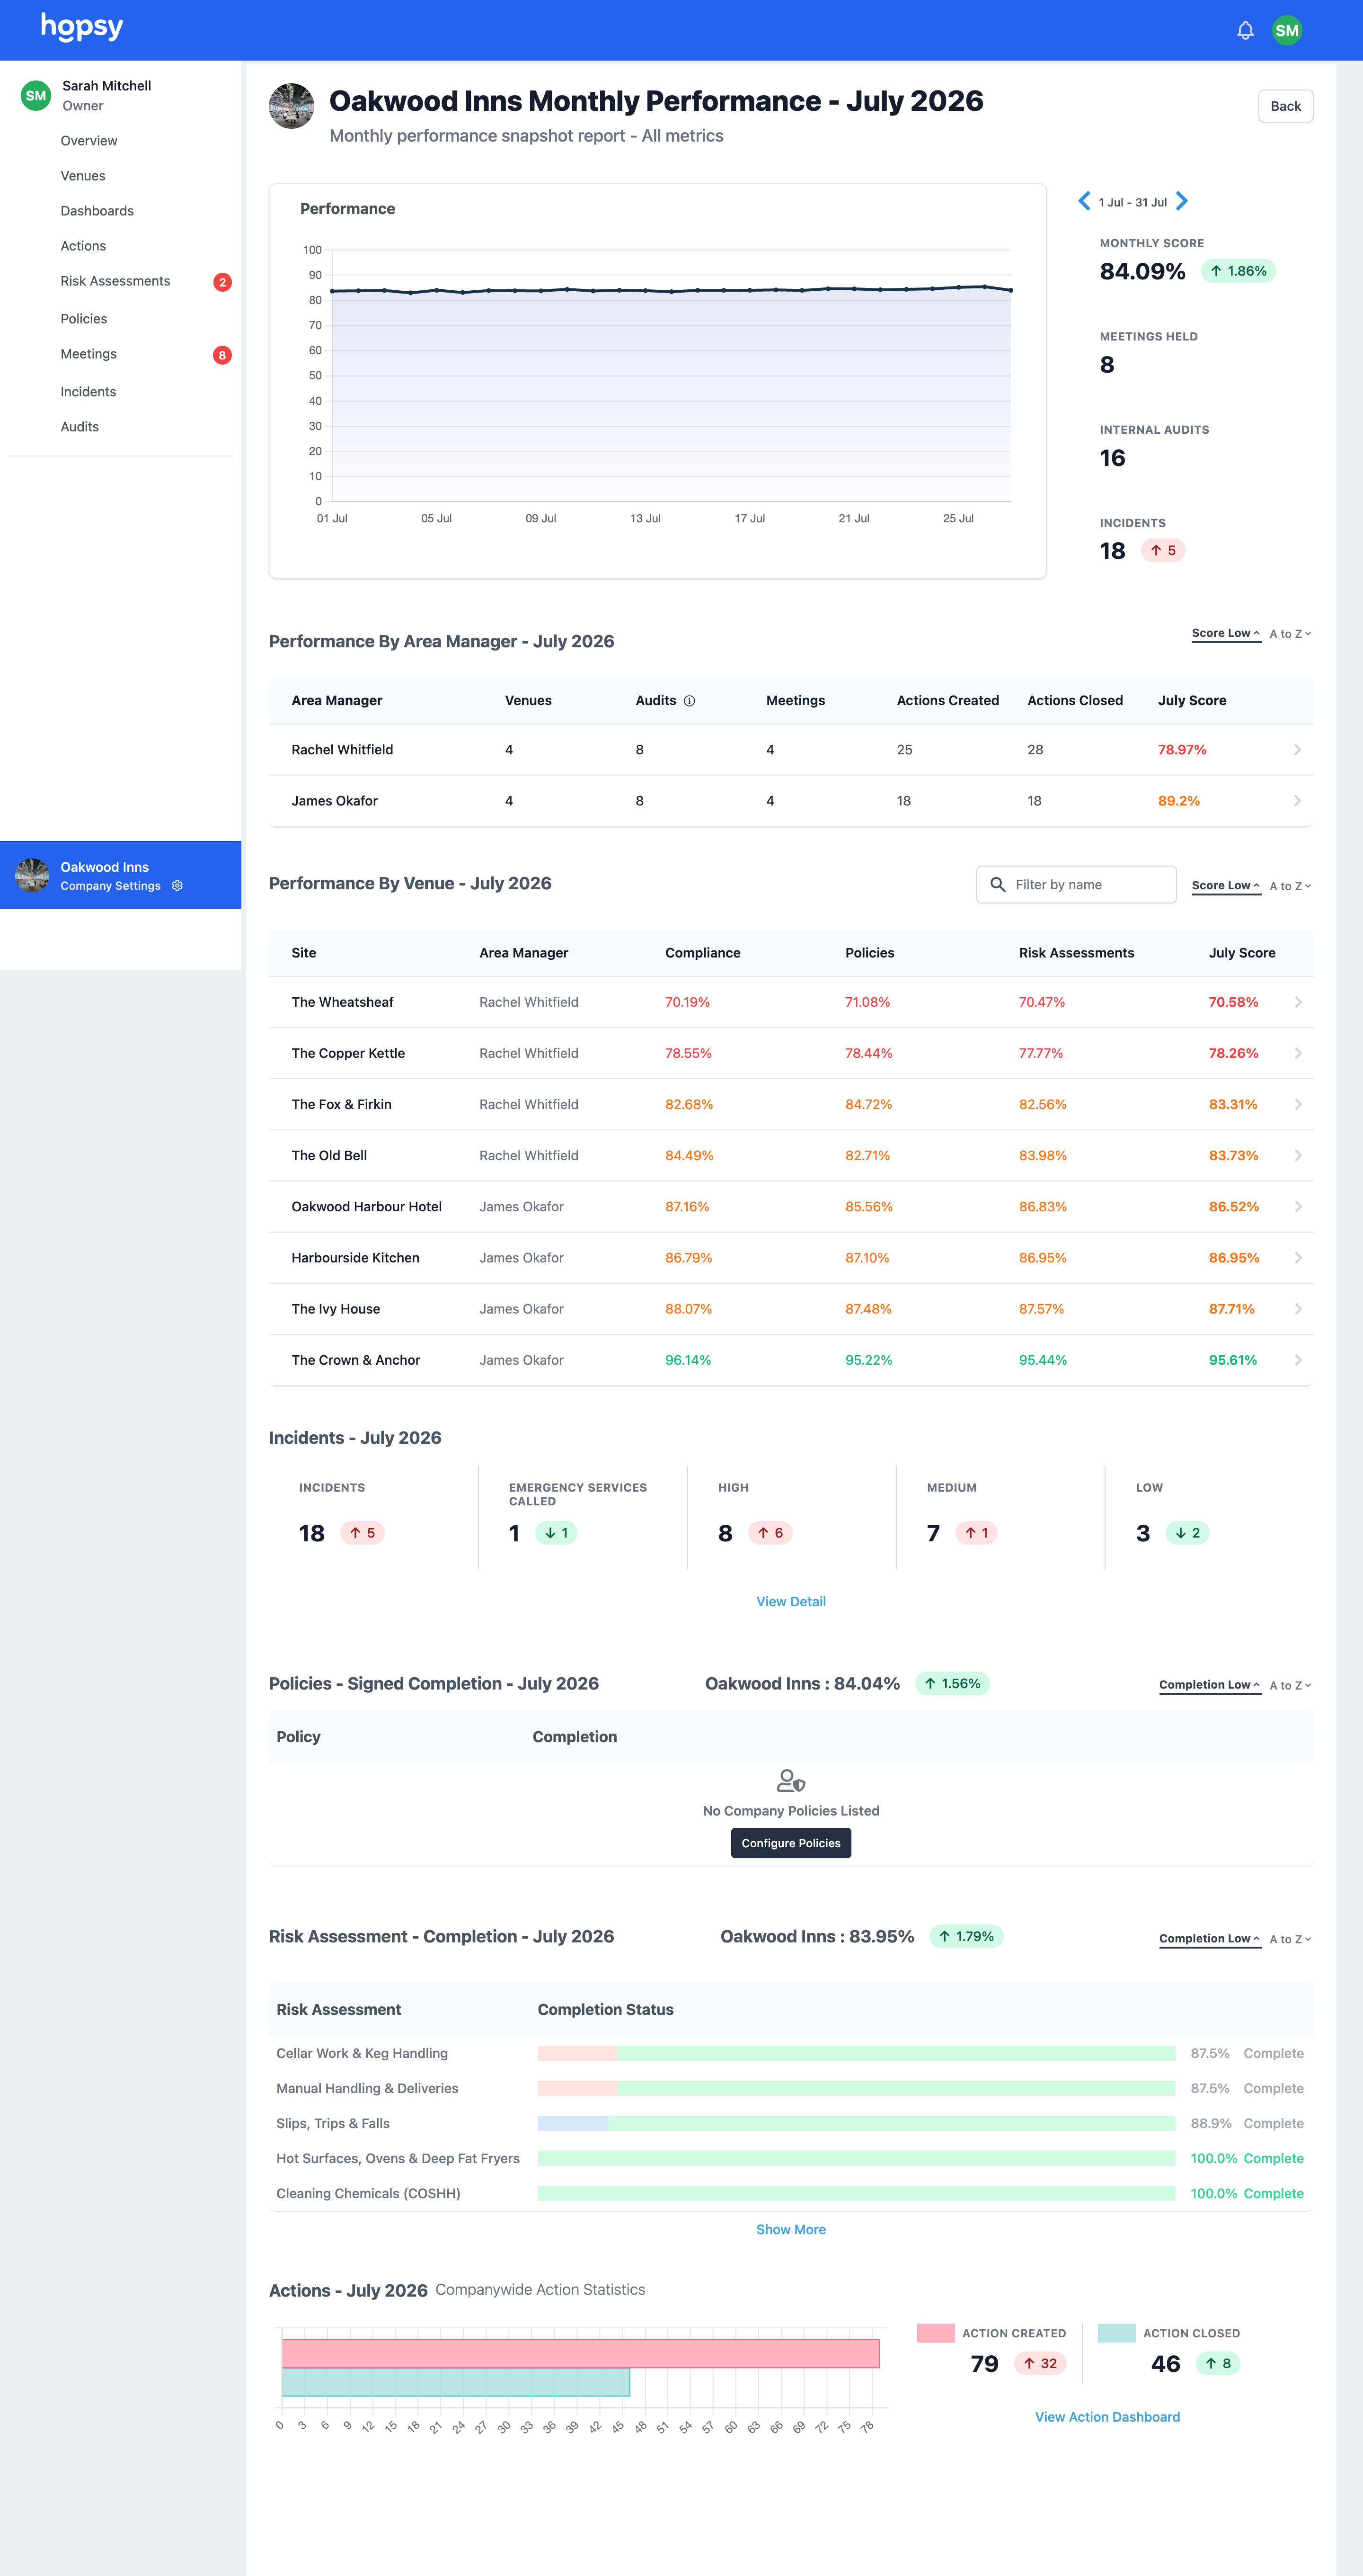Viewport: 1363px width, 2576px height.
Task: Click the Risk Assessments badge count 2
Action: 222,282
